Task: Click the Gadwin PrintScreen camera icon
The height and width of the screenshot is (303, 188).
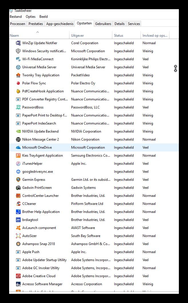Action: (18, 188)
